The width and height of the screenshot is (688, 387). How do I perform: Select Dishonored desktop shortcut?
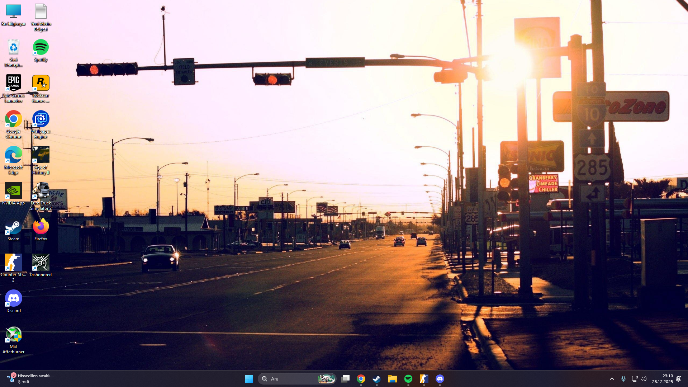41,266
